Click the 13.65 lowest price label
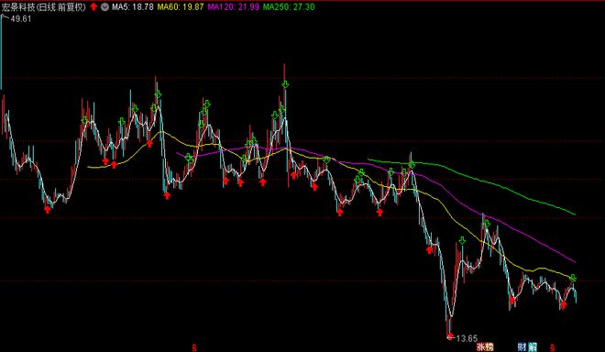The image size is (605, 352). click(467, 338)
